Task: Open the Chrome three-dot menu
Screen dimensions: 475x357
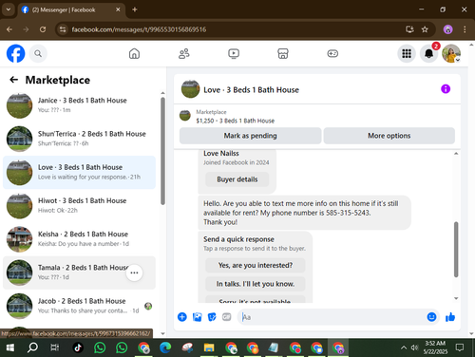Action: tap(465, 29)
